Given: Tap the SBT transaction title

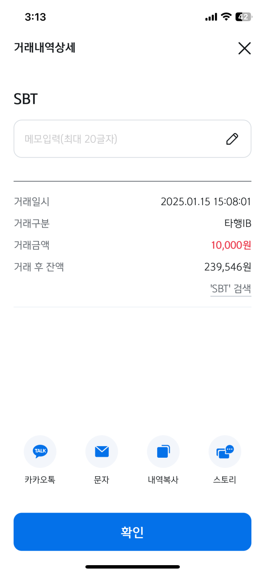Looking at the screenshot, I should [x=26, y=99].
